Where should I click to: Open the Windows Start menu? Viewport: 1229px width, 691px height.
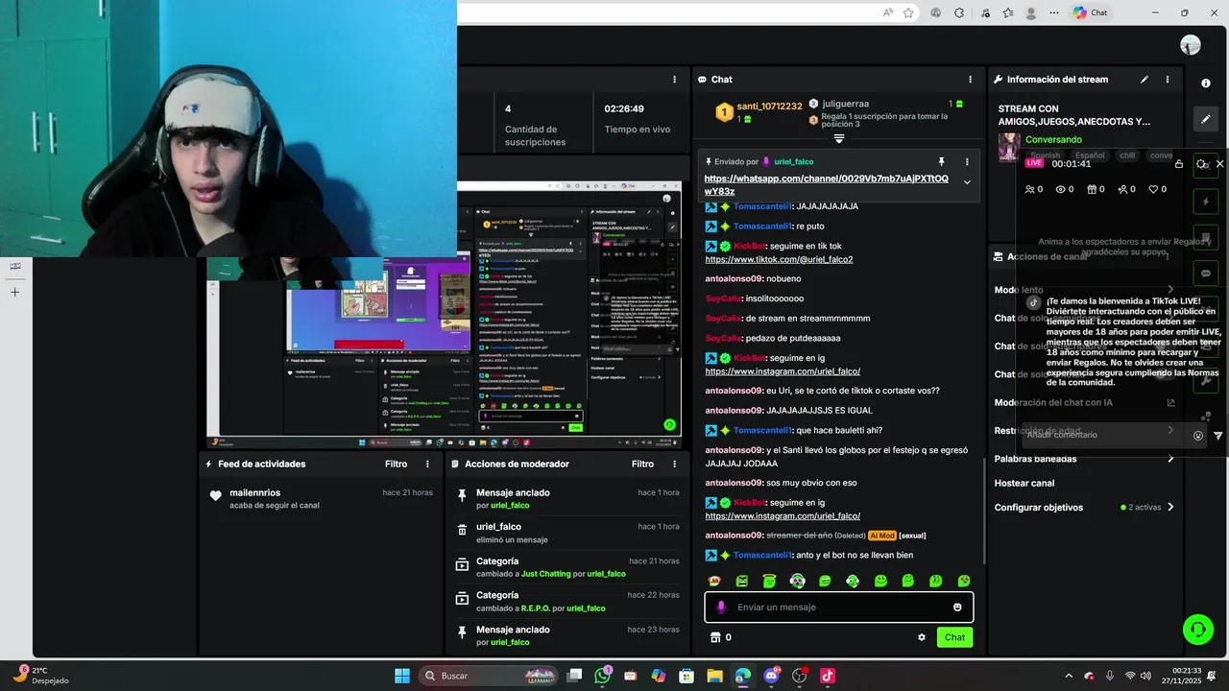(x=402, y=676)
